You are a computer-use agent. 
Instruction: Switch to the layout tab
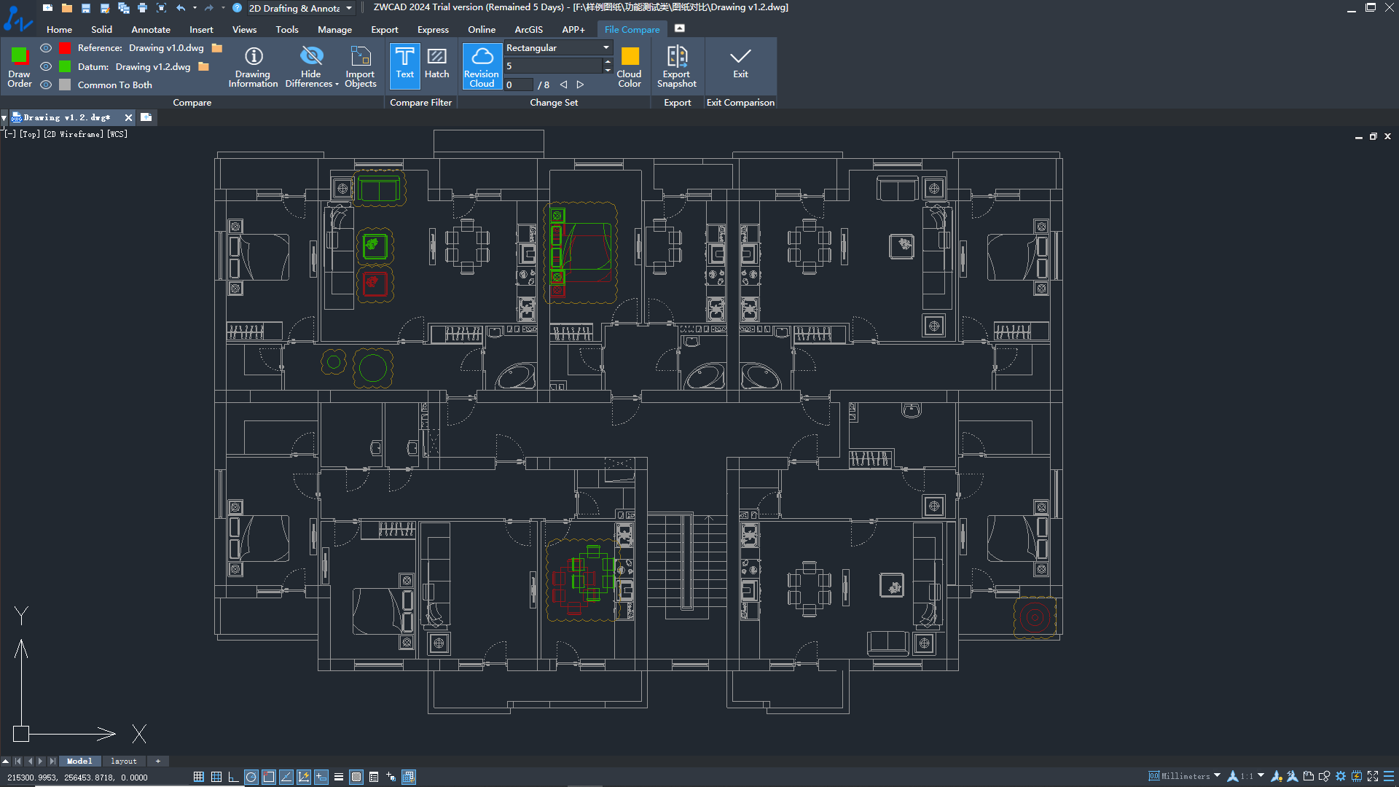pyautogui.click(x=123, y=761)
